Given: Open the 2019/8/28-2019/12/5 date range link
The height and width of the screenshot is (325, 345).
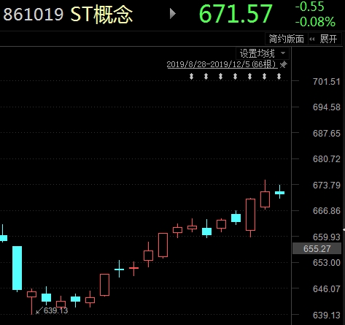Looking at the screenshot, I should (222, 64).
